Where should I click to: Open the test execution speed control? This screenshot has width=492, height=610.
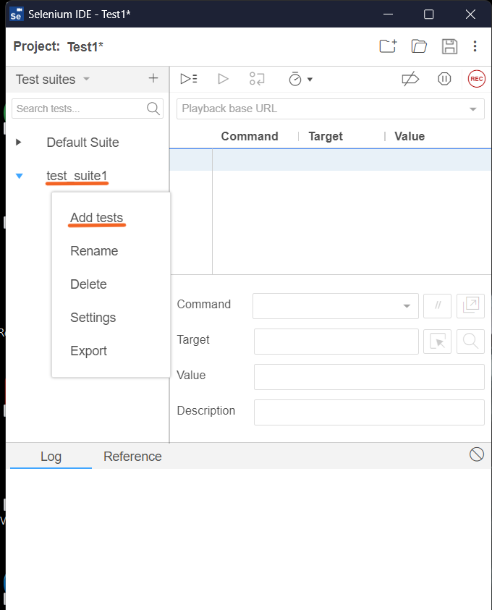tap(300, 79)
